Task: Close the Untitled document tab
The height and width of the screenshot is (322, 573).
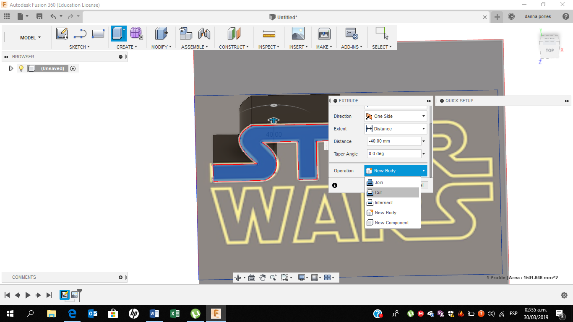Action: (x=485, y=17)
